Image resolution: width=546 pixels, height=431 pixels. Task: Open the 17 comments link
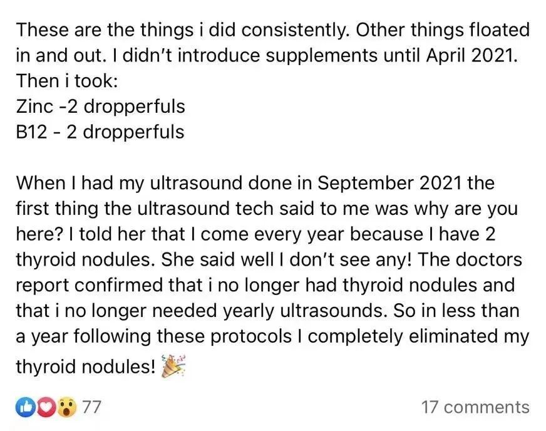pos(475,407)
